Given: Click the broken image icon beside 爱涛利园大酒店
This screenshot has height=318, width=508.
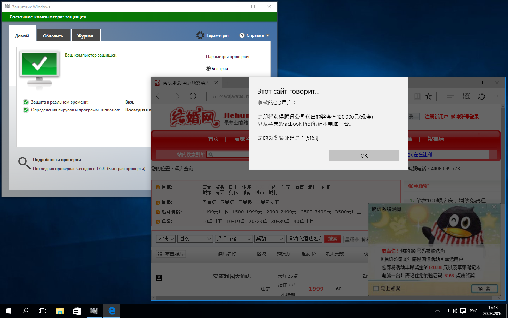Looking at the screenshot, I should (x=159, y=277).
